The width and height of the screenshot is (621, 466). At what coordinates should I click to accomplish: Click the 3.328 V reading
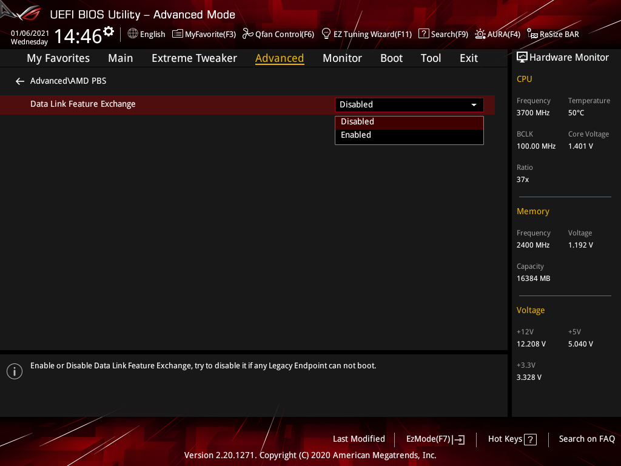point(529,377)
